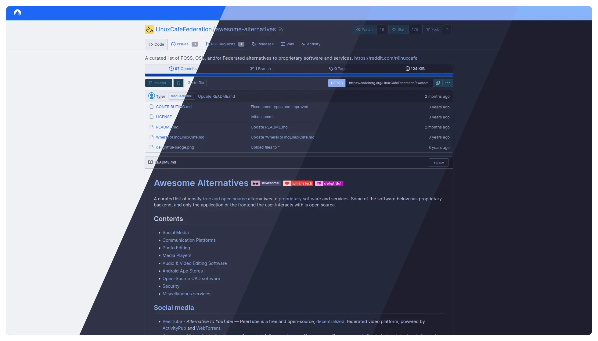Screen dimensions: 598x341
Task: Fork the repository
Action: point(433,30)
